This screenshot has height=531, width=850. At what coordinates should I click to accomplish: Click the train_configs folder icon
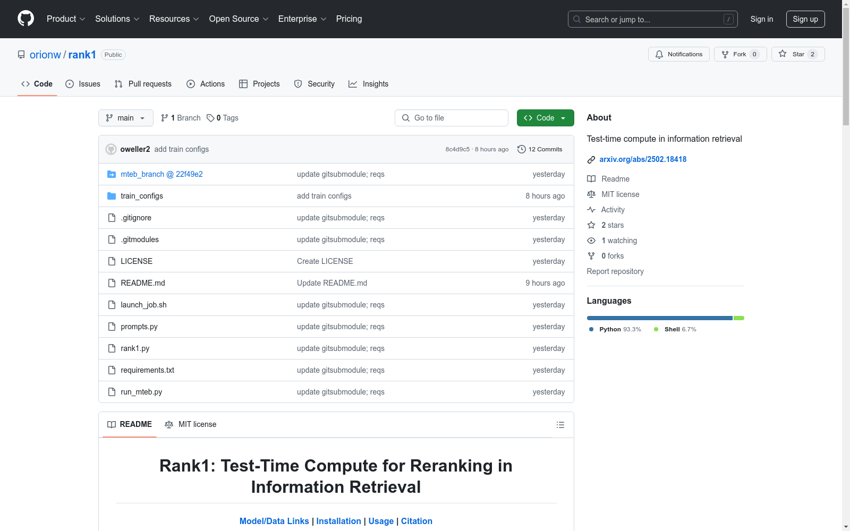point(112,196)
